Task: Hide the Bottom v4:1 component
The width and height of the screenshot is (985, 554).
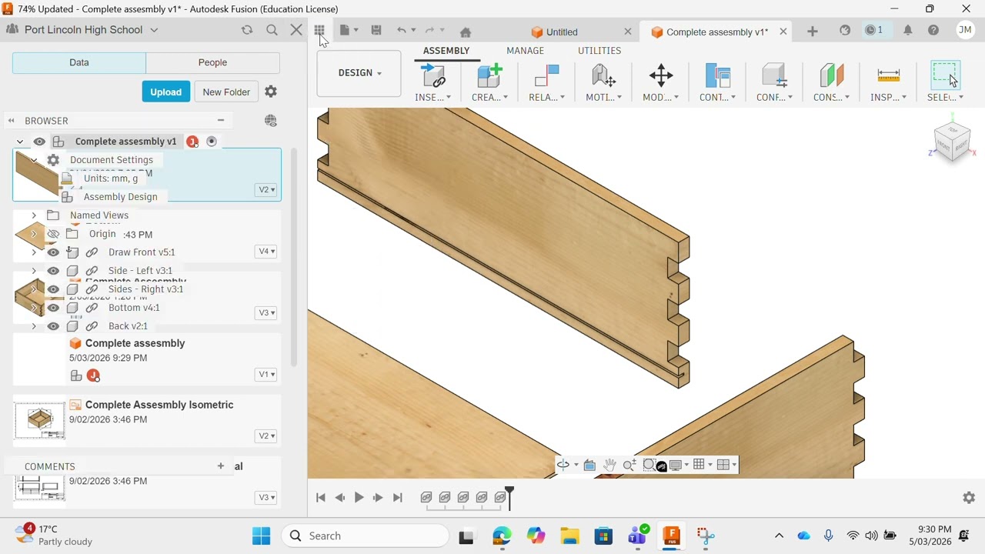Action: coord(53,308)
